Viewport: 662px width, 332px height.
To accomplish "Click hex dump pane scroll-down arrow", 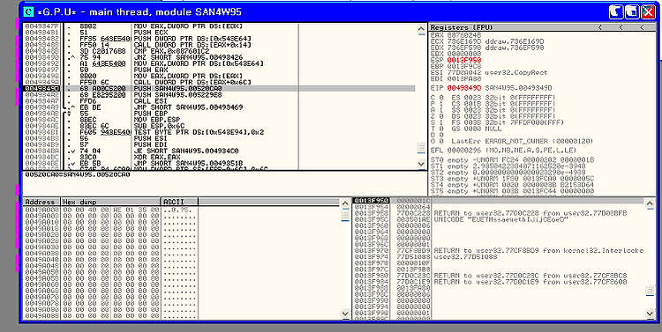I will coord(345,314).
